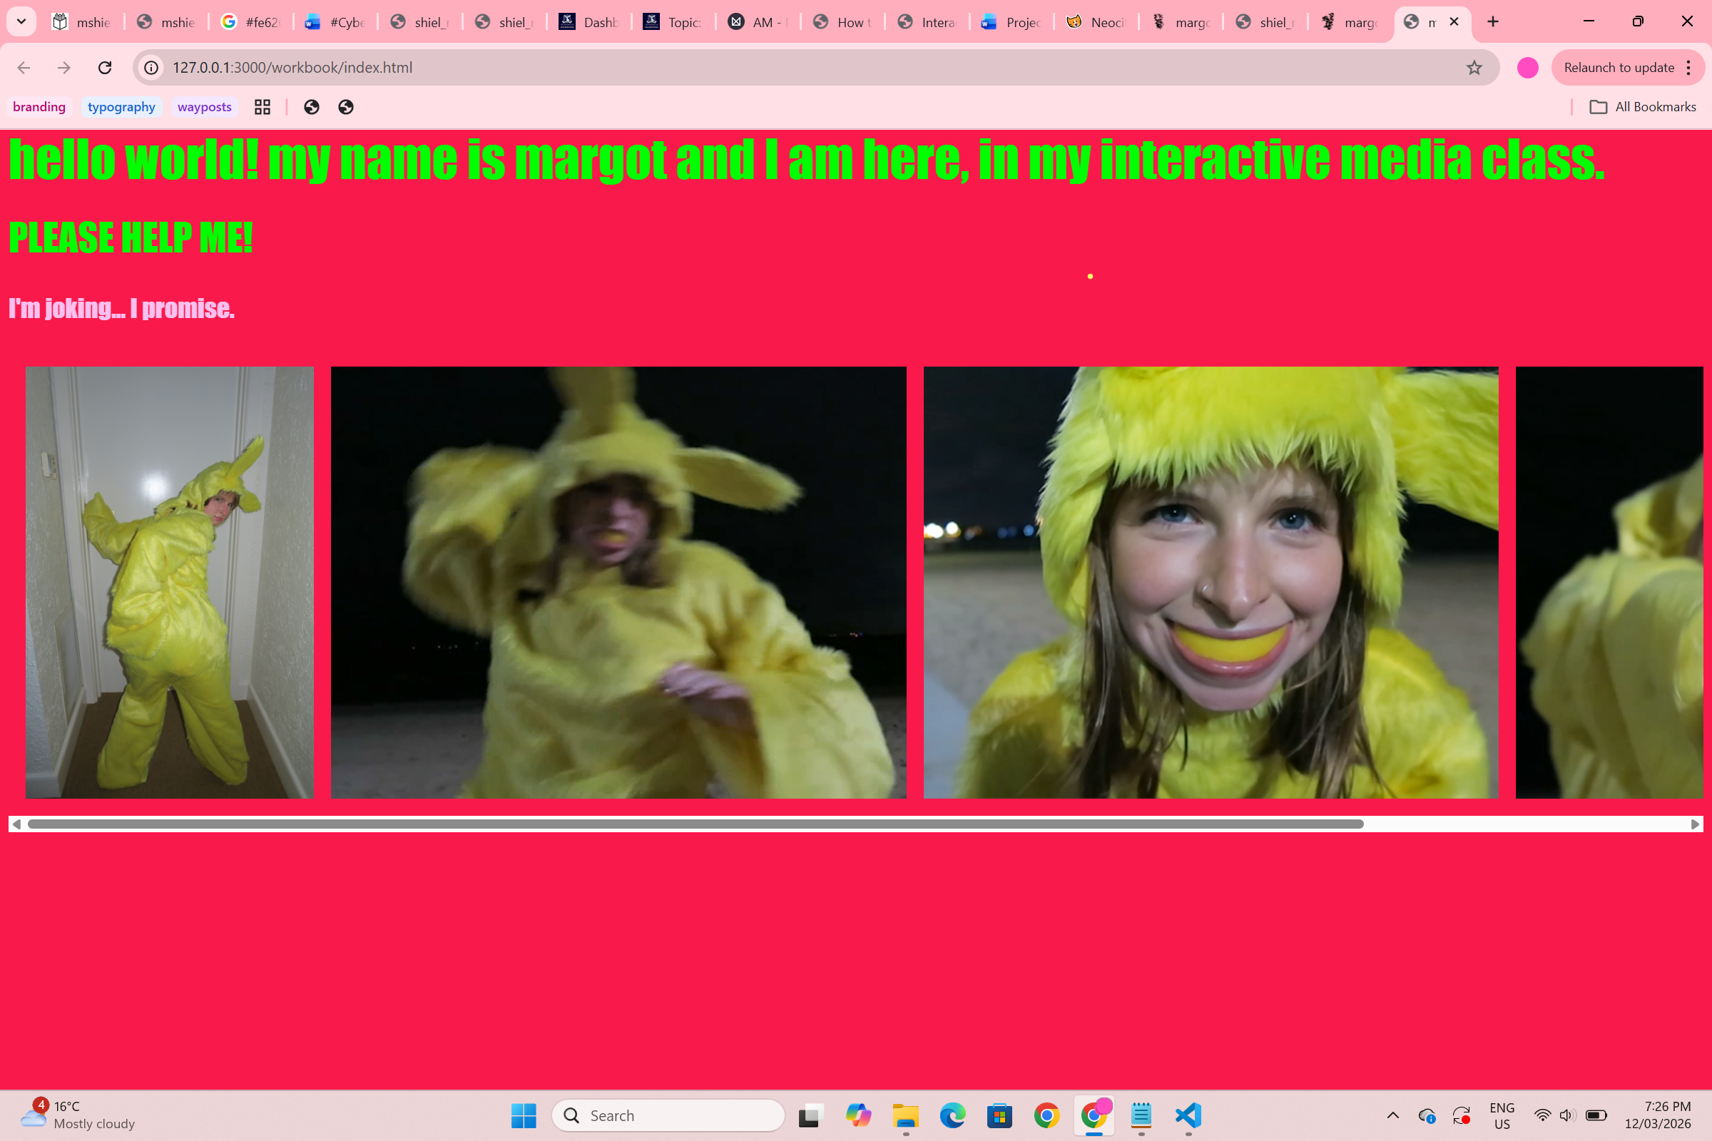Click the pink profile avatar icon

[x=1527, y=68]
